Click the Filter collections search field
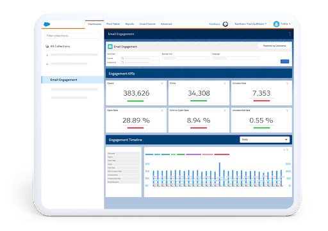The width and height of the screenshot is (328, 231). [72, 36]
